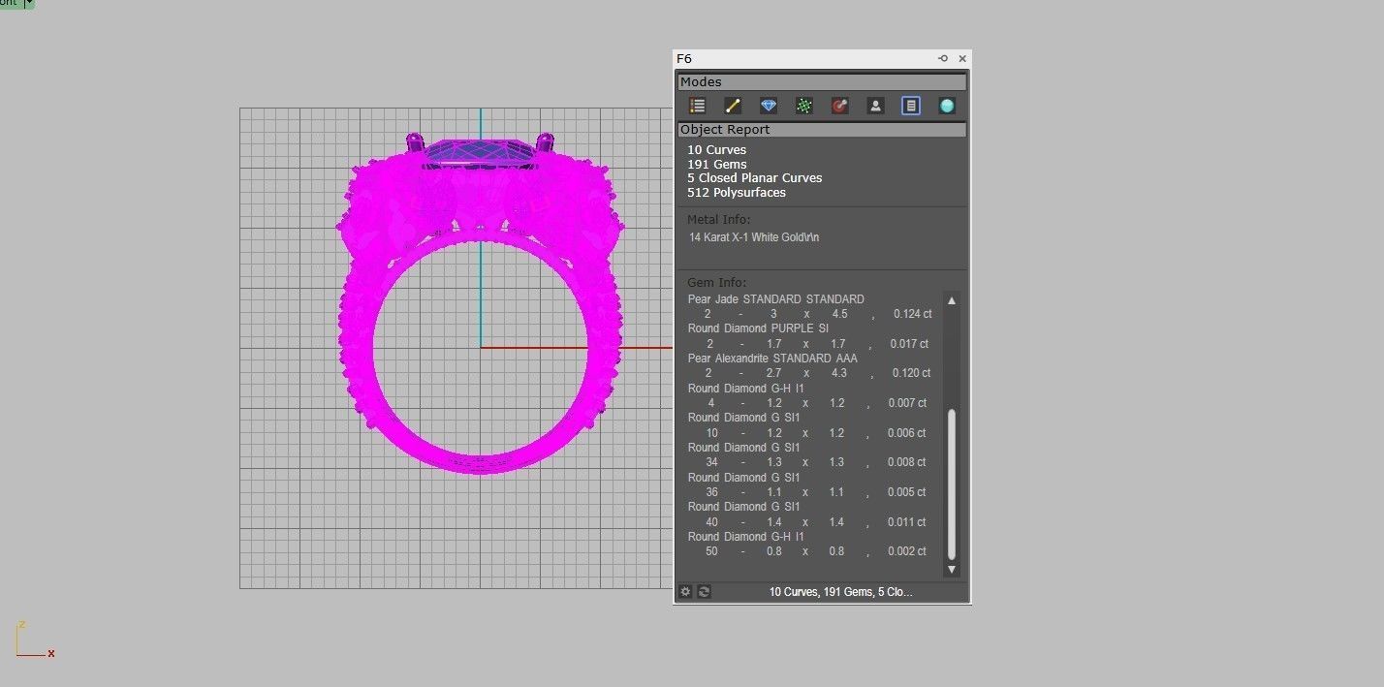The height and width of the screenshot is (687, 1384).
Task: Select the 'Round Diamond PURPLE SI' row
Action: point(759,328)
